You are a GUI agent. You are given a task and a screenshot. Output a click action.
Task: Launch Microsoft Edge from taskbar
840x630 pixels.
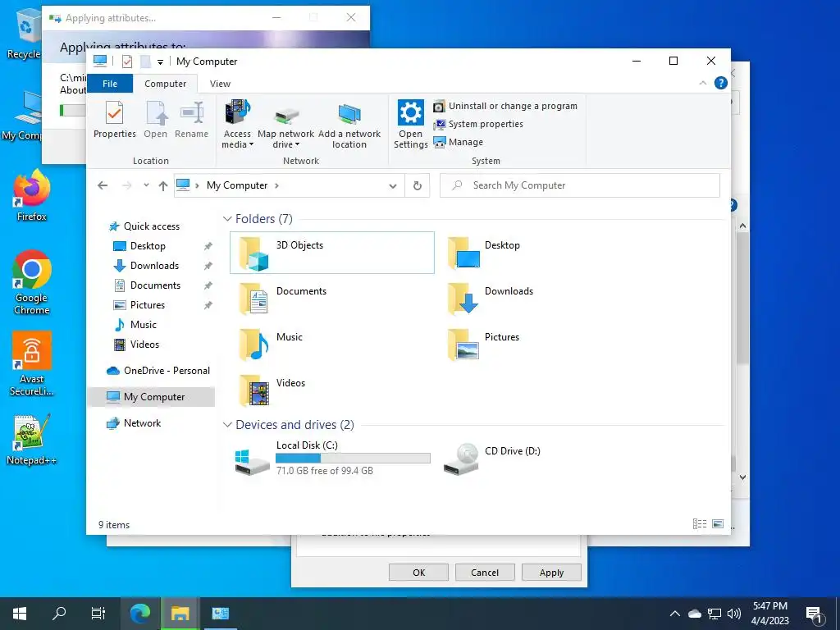[140, 614]
